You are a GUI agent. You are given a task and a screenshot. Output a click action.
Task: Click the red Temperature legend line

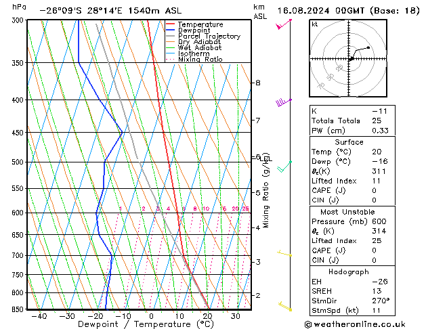coord(171,24)
